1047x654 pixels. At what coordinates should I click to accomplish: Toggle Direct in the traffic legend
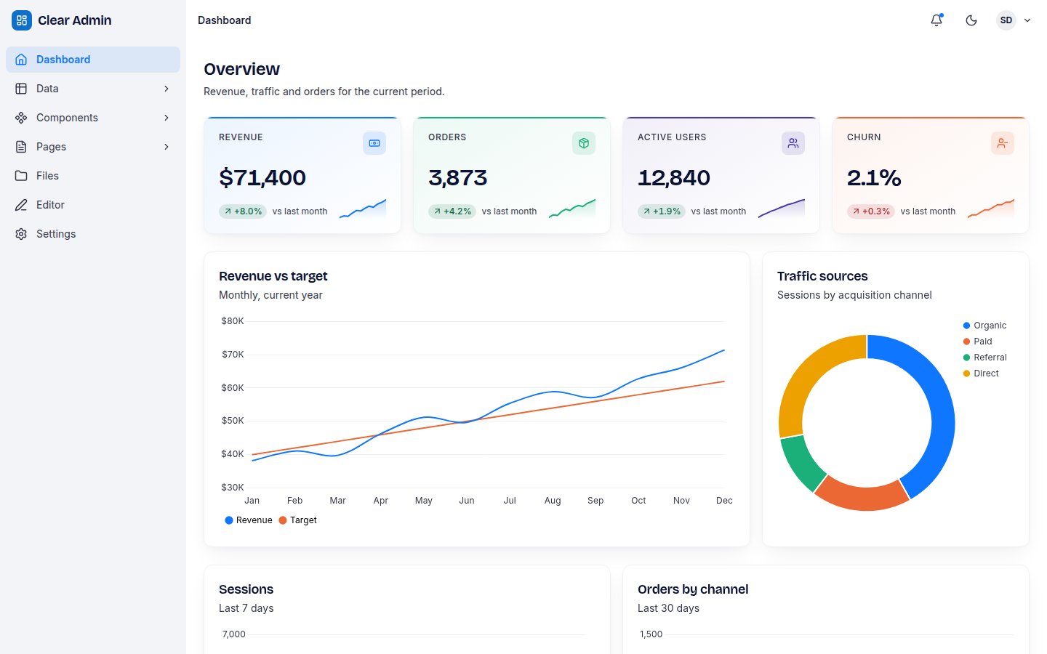[x=981, y=374]
